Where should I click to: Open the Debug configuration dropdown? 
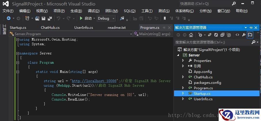[106, 18]
